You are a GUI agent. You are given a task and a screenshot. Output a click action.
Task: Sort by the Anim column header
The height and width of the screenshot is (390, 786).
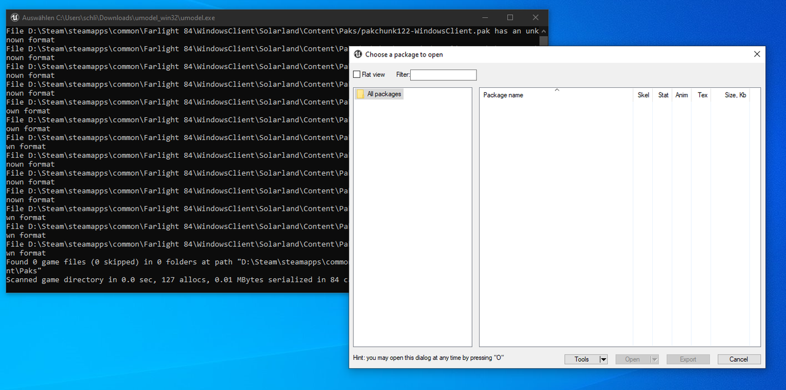[682, 95]
